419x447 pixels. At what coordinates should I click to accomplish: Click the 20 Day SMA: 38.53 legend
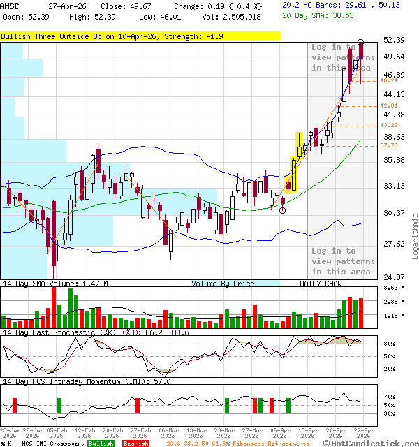318,15
